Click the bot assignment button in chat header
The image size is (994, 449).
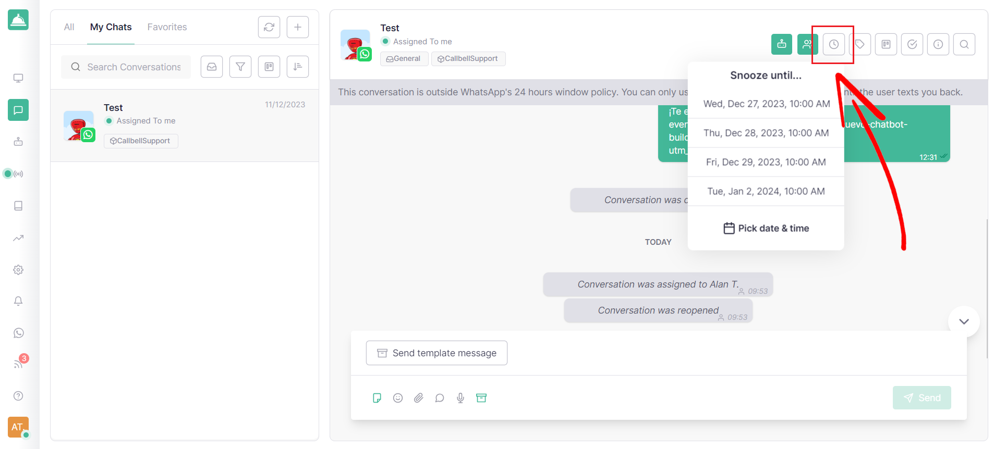[x=782, y=44]
